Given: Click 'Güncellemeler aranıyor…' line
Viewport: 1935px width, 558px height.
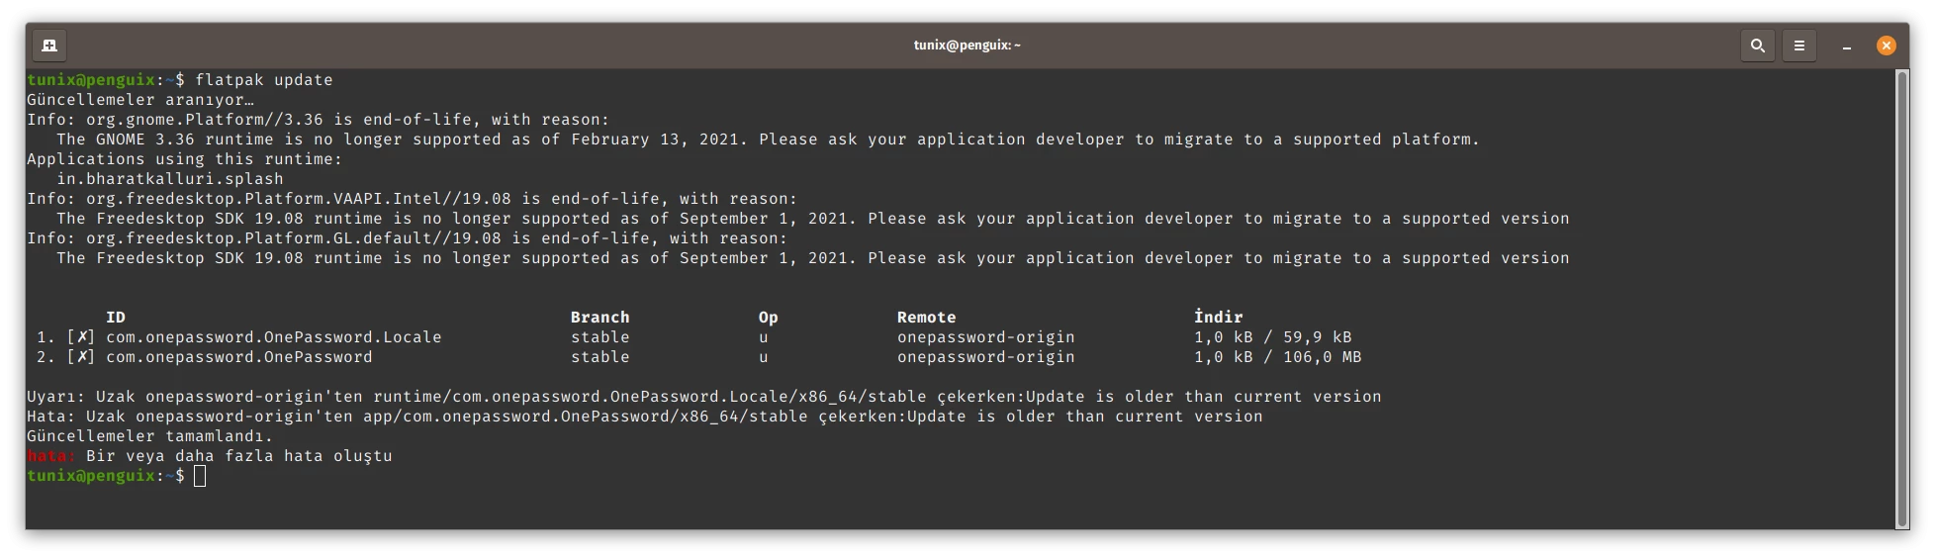Looking at the screenshot, I should 140,100.
